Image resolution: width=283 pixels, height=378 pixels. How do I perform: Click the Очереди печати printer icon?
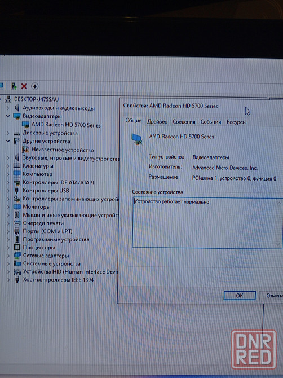(16, 223)
